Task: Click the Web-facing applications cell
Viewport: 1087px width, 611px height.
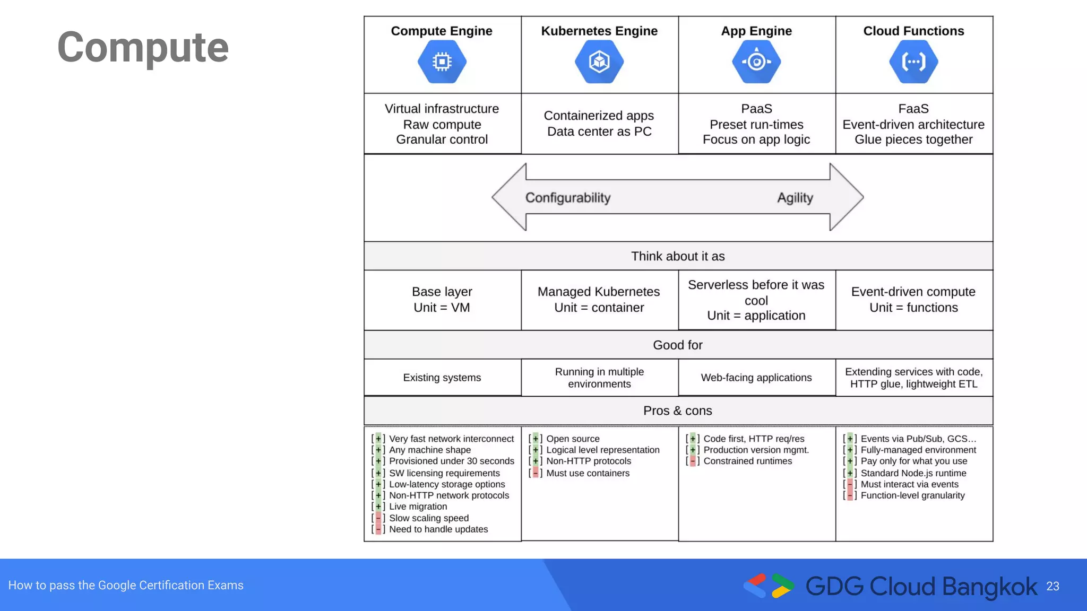Action: click(x=756, y=378)
